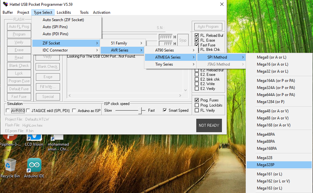This screenshot has width=313, height=193.
Task: Select Mega162 (or L or V)
Action: point(279,181)
